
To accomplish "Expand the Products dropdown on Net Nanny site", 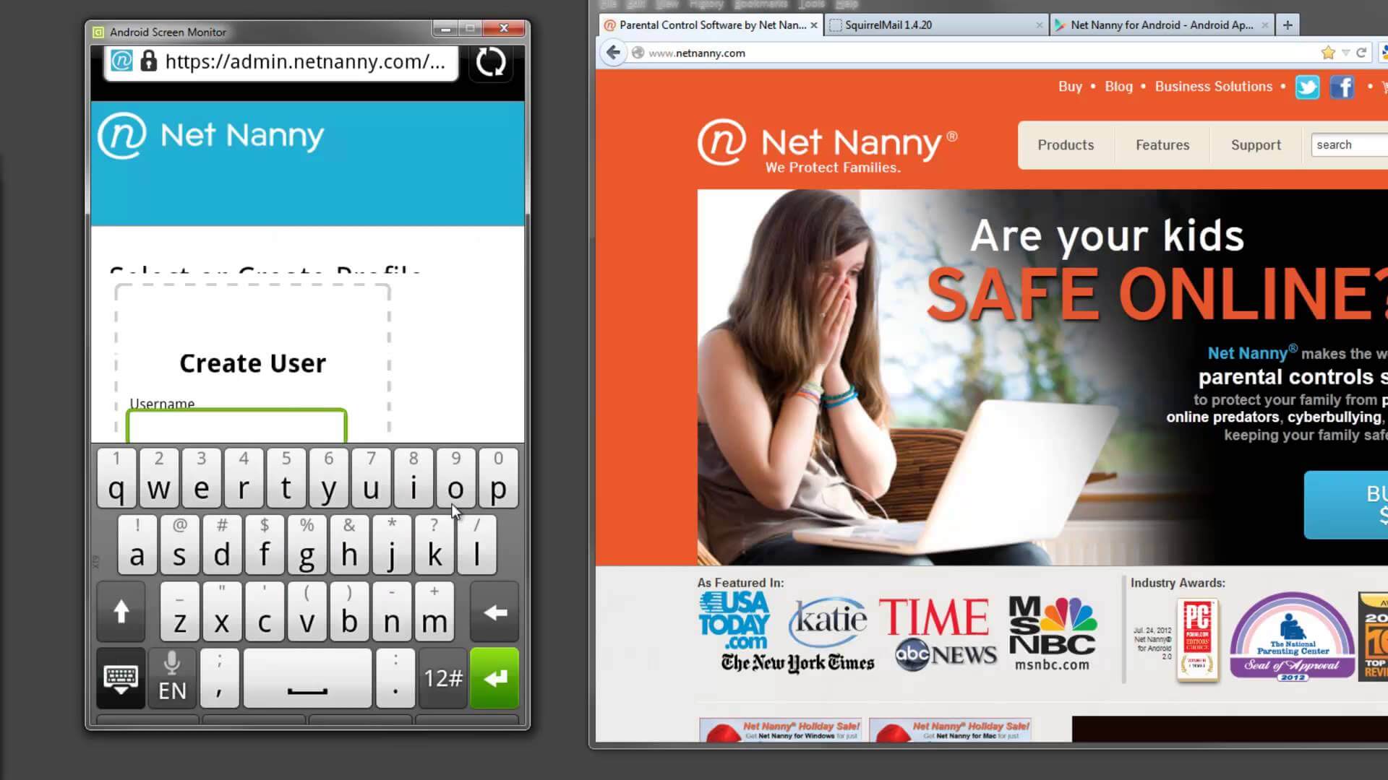I will click(1065, 144).
